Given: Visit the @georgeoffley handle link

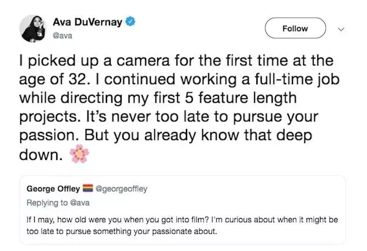Looking at the screenshot, I should point(122,189).
